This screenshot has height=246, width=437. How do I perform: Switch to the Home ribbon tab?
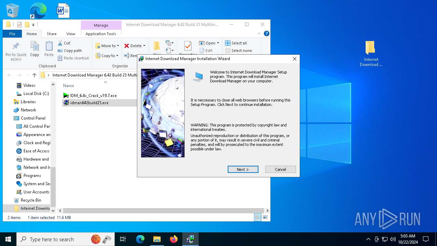(x=32, y=34)
